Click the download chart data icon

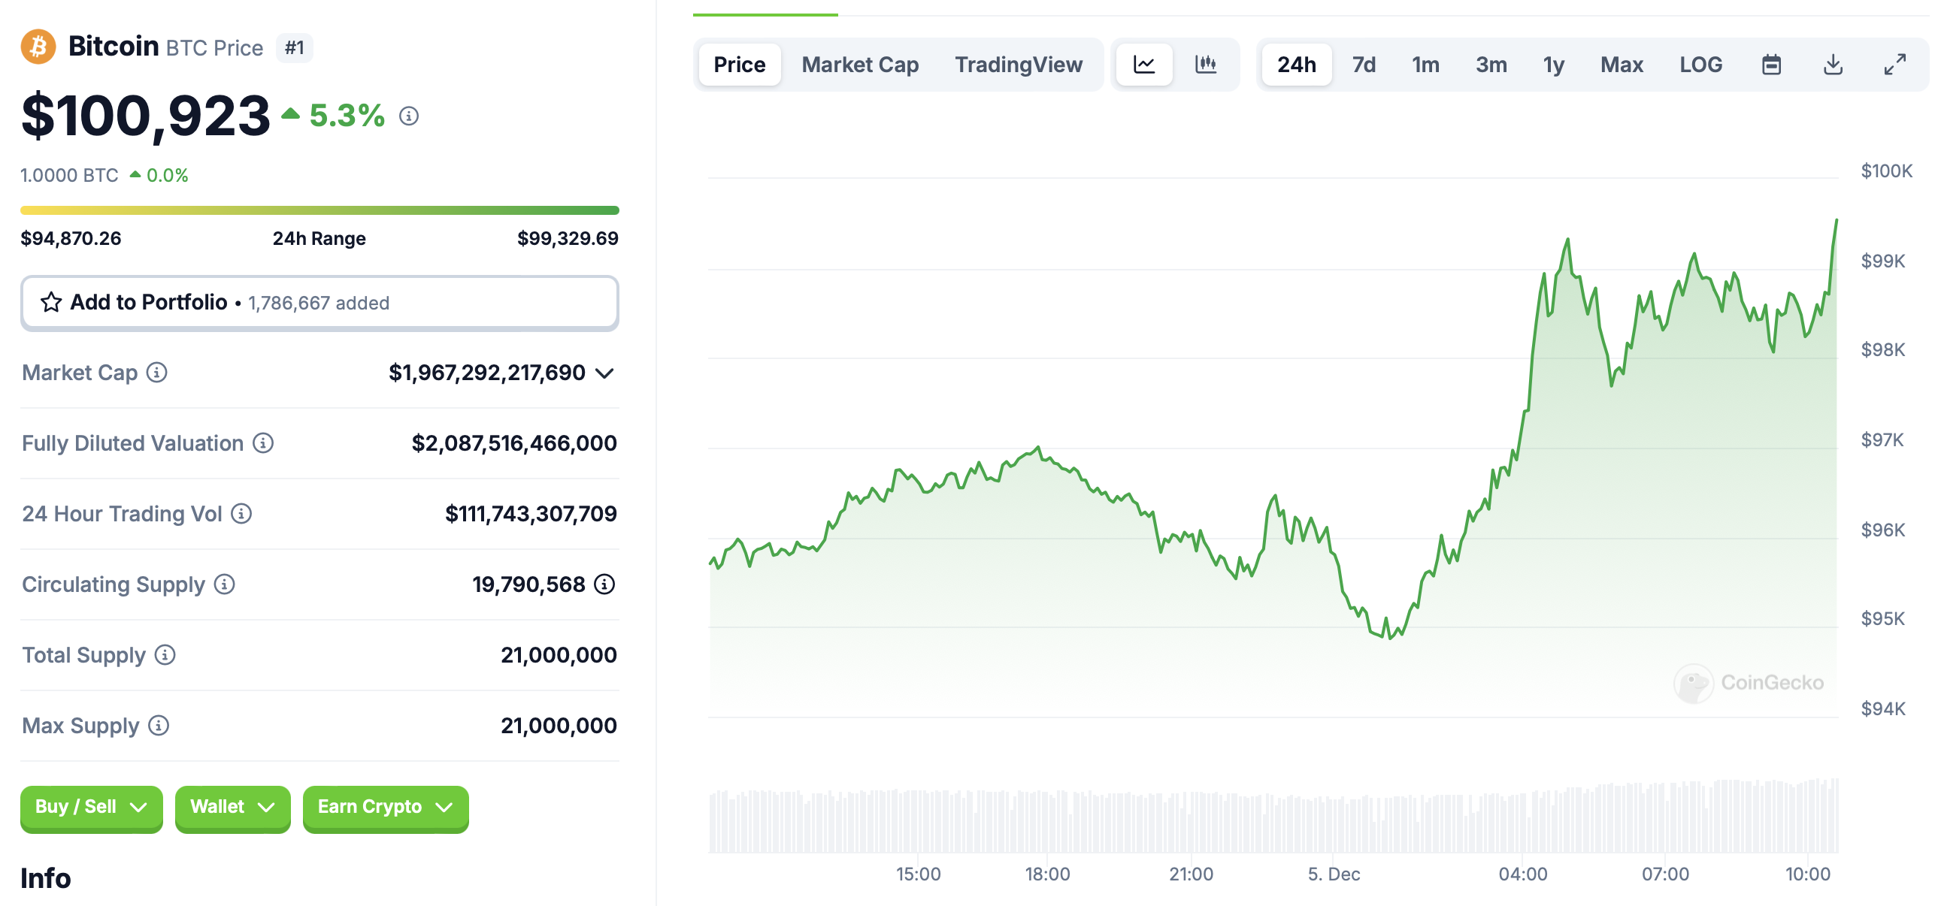pyautogui.click(x=1833, y=65)
